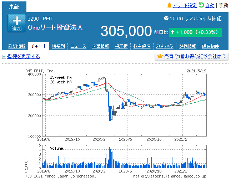Viewport: 231px width, 180px height.
Task: Click the volume bar chart
Action: point(125,156)
